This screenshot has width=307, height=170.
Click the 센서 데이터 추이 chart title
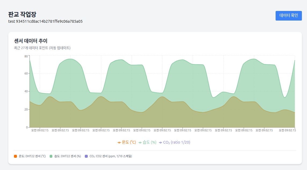tap(31, 41)
